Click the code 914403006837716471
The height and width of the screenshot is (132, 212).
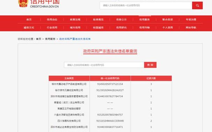[x=110, y=127]
